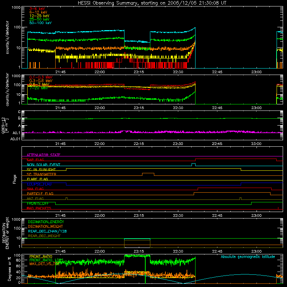
Task: Click 22:15 tick label under the keV panel
Action: [x=139, y=72]
